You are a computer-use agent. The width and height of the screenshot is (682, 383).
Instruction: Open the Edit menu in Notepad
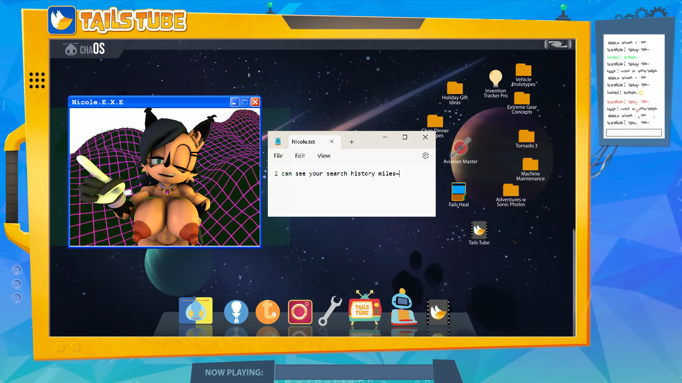pos(300,156)
